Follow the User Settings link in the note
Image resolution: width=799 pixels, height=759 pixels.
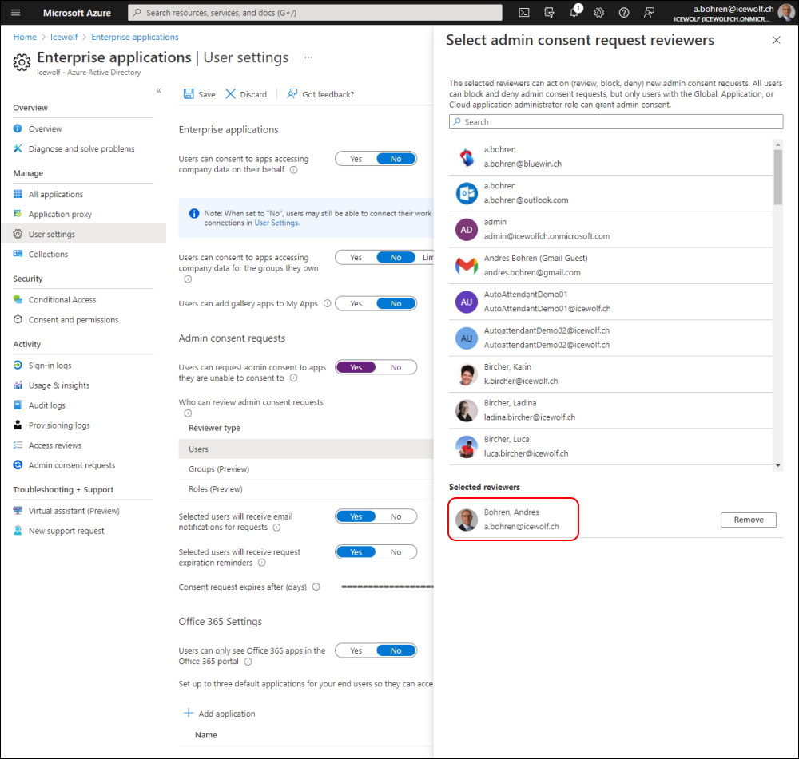pyautogui.click(x=276, y=223)
